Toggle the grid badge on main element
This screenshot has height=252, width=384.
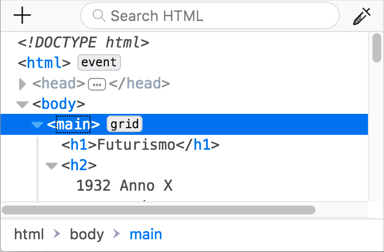point(124,124)
